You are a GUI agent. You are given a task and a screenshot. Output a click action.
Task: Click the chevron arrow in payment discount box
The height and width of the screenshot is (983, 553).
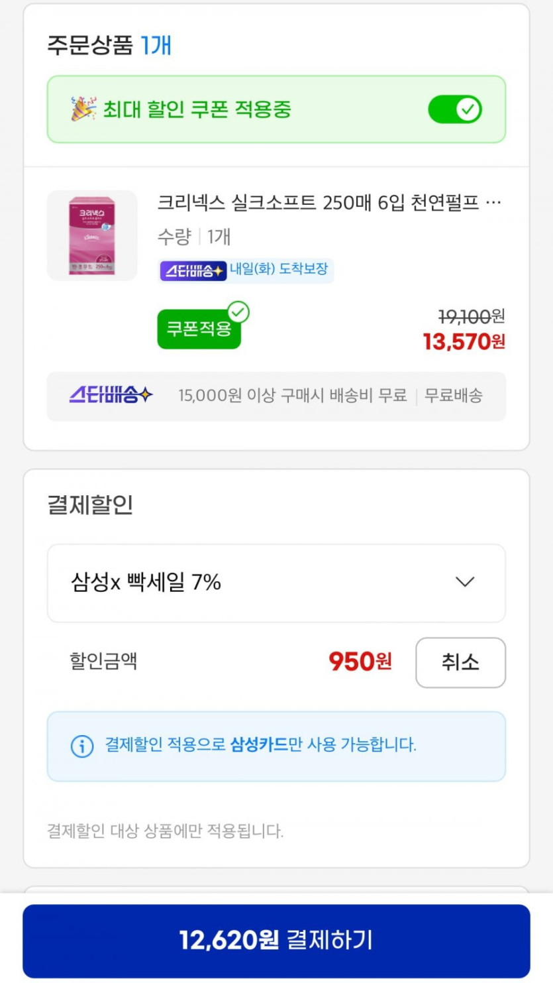(x=465, y=582)
